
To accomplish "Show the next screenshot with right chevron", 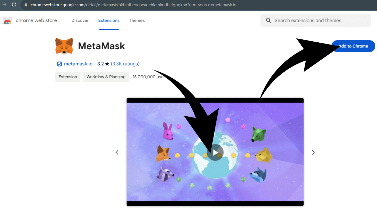I will point(313,152).
